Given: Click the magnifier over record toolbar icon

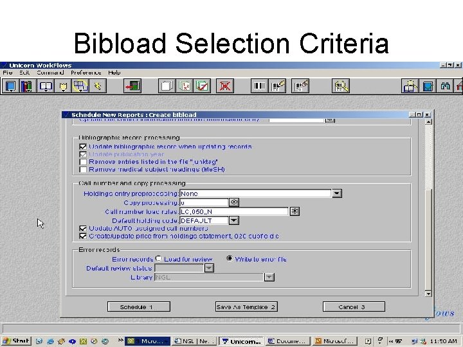Looking at the screenshot, I should coord(341,86).
